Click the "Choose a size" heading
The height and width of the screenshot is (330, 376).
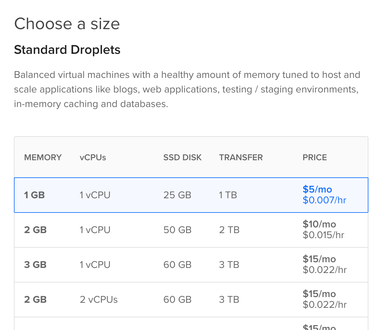[x=67, y=24]
